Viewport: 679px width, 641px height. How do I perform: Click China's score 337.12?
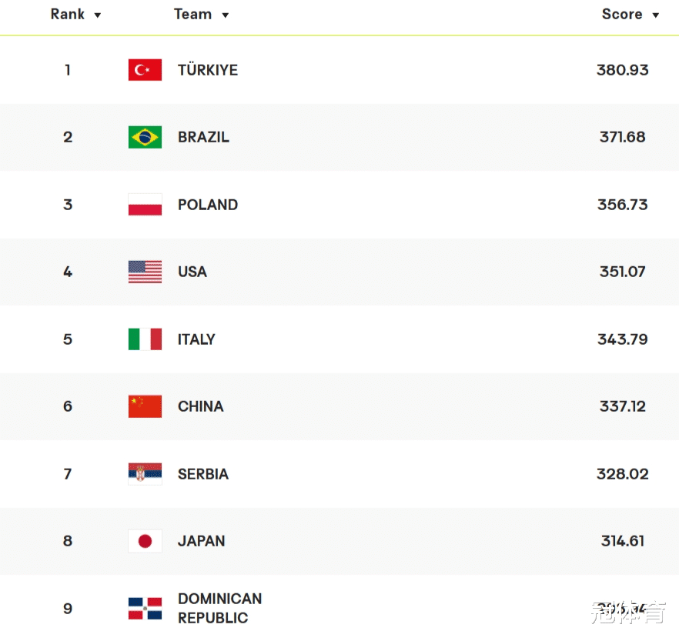click(622, 406)
